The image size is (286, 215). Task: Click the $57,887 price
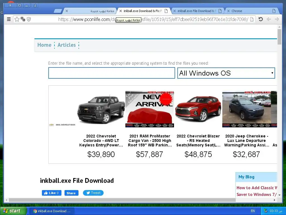[150, 155]
